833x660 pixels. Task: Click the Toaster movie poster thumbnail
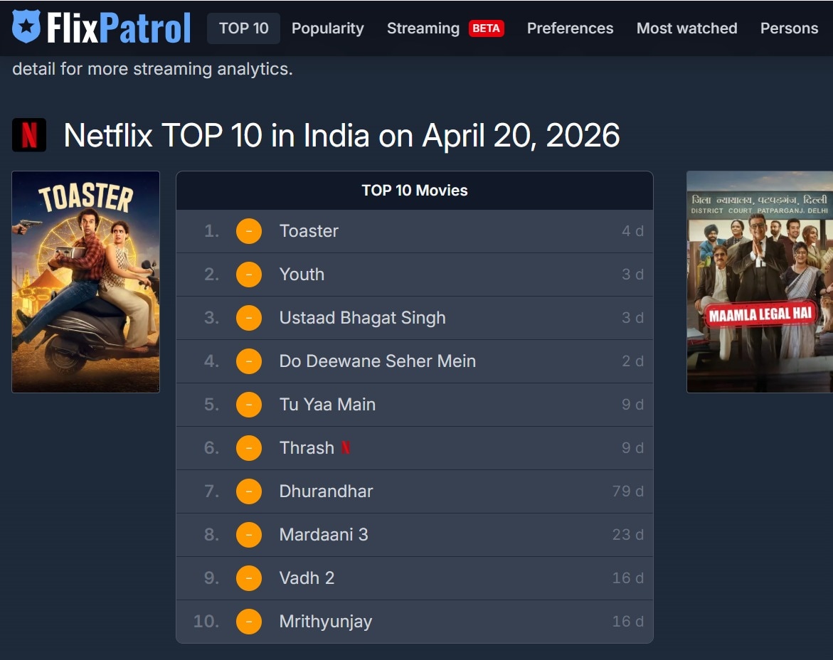pyautogui.click(x=86, y=282)
